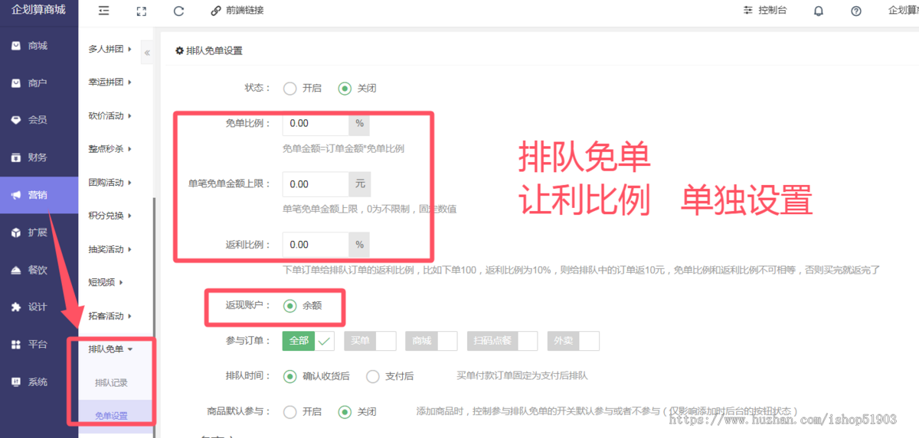919x438 pixels.
Task: Open the account name at top right
Action: pos(904,11)
